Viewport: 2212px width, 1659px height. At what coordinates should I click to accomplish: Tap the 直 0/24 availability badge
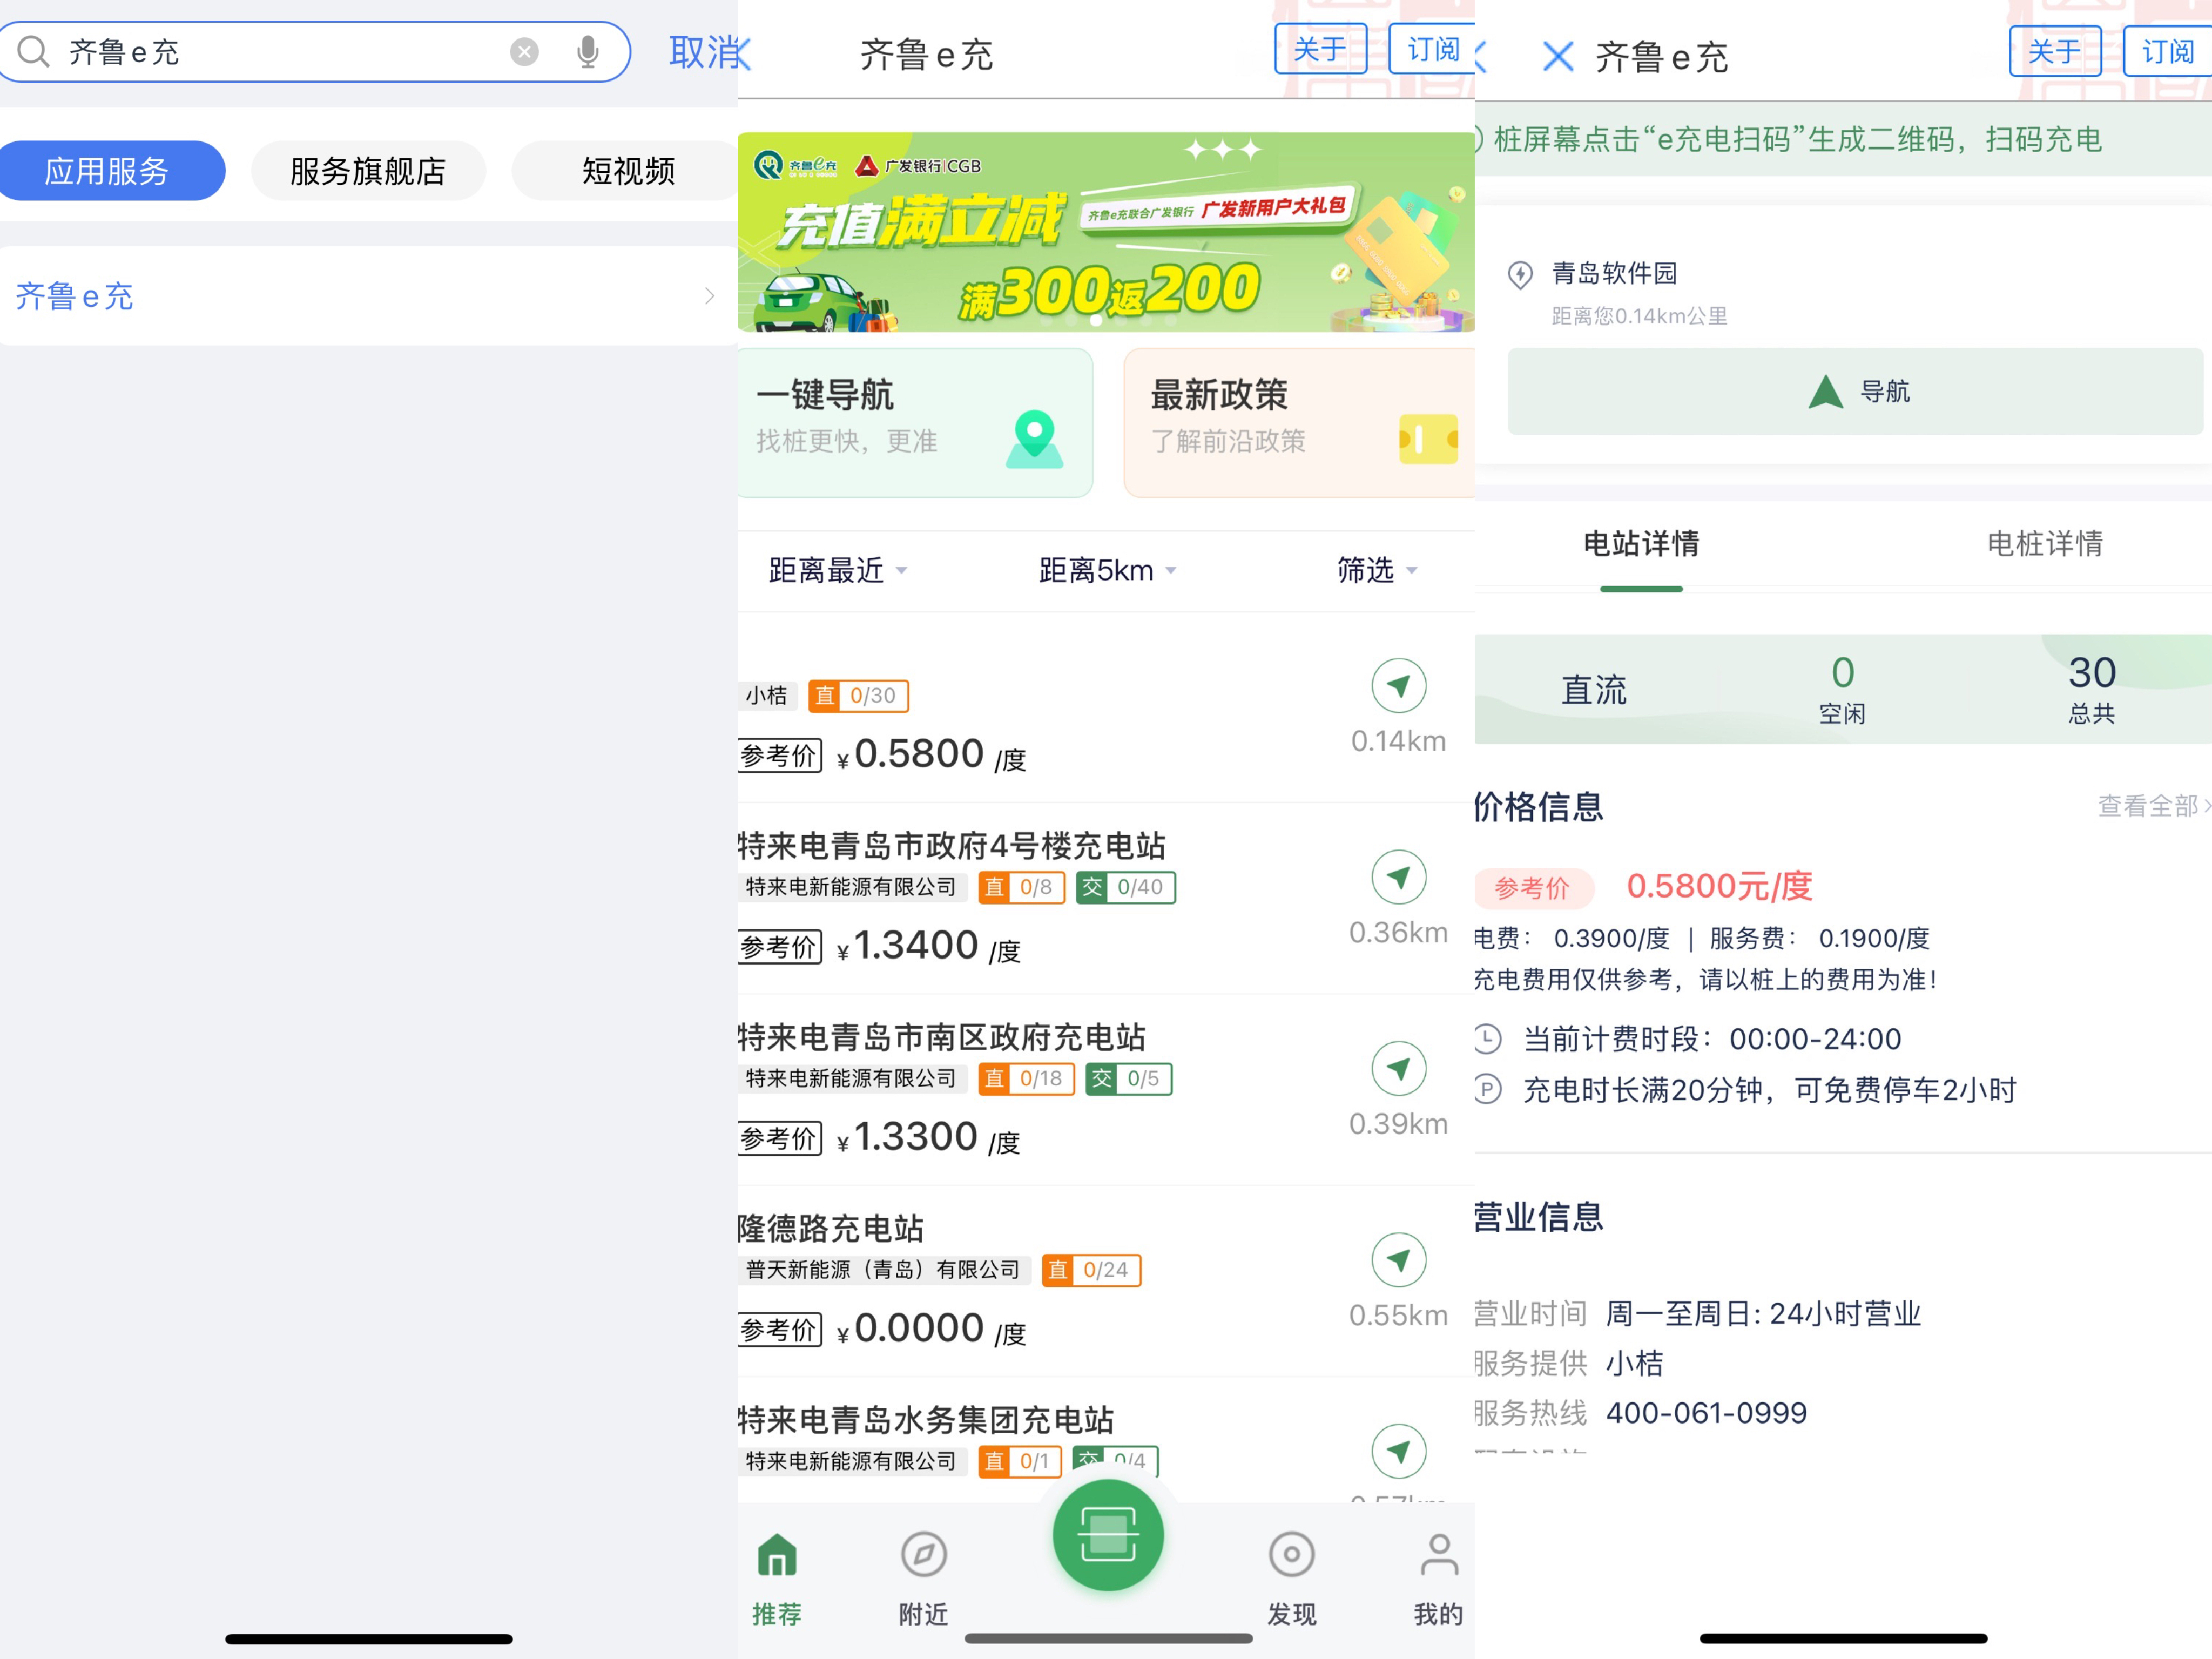coord(1091,1270)
